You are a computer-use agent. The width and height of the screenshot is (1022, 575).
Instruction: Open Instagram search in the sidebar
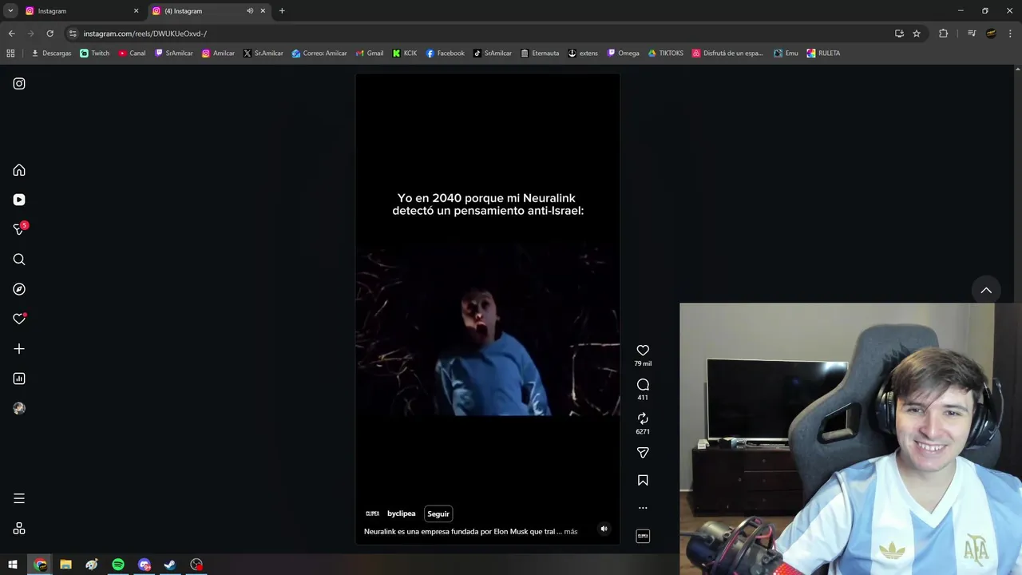click(x=19, y=260)
